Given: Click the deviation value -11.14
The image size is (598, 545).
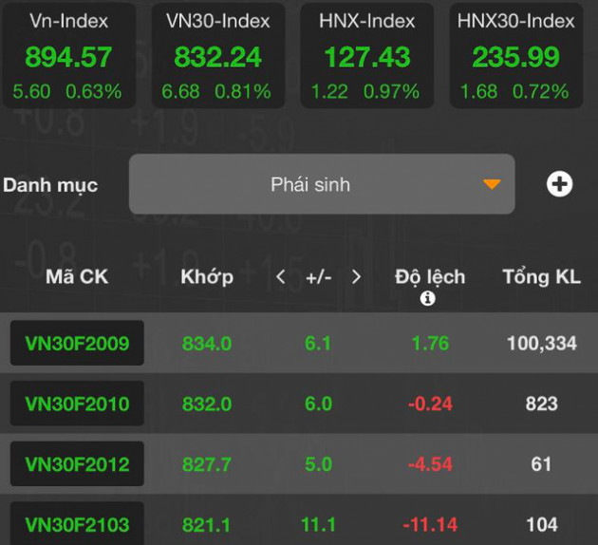Looking at the screenshot, I should [x=430, y=525].
